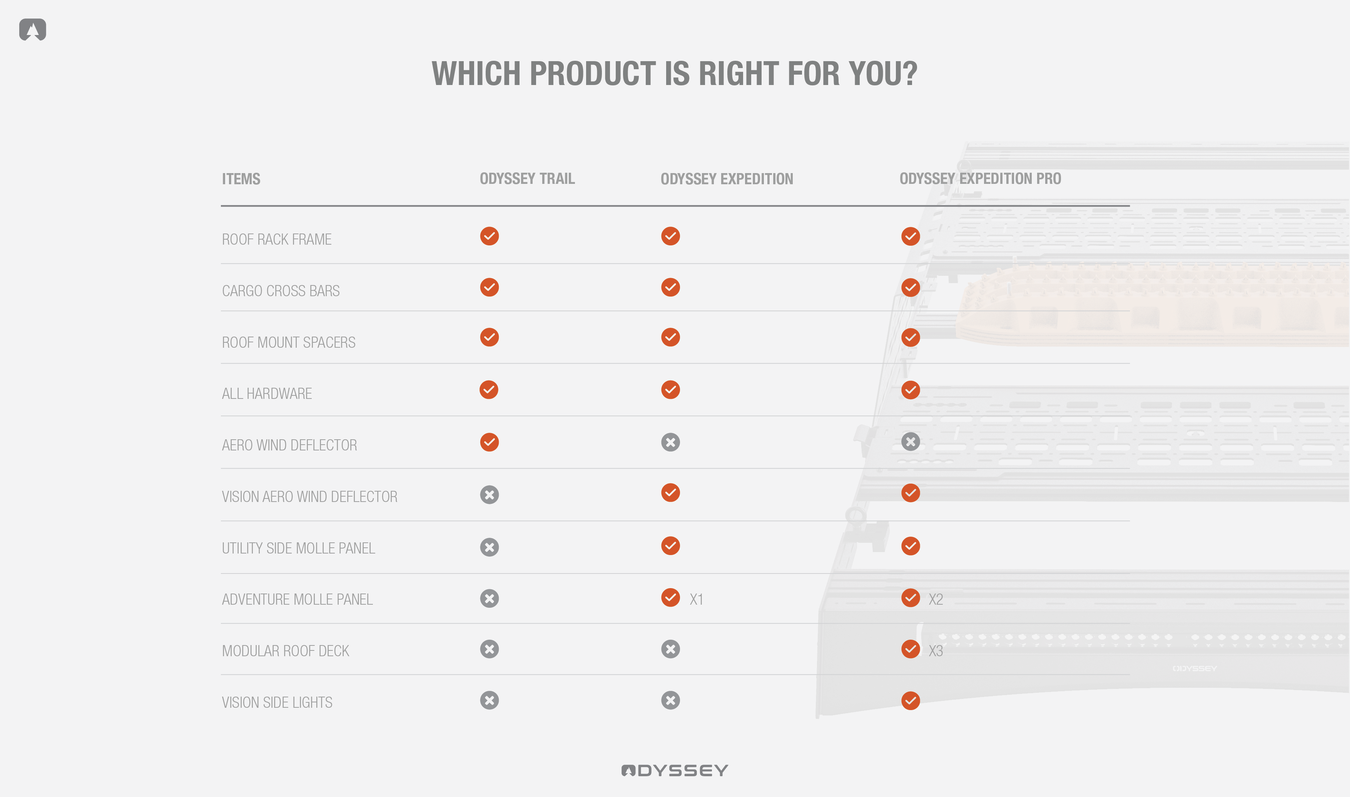Click the X2 quantity label for Adventure Molle Panel
Image resolution: width=1350 pixels, height=797 pixels.
pos(936,599)
